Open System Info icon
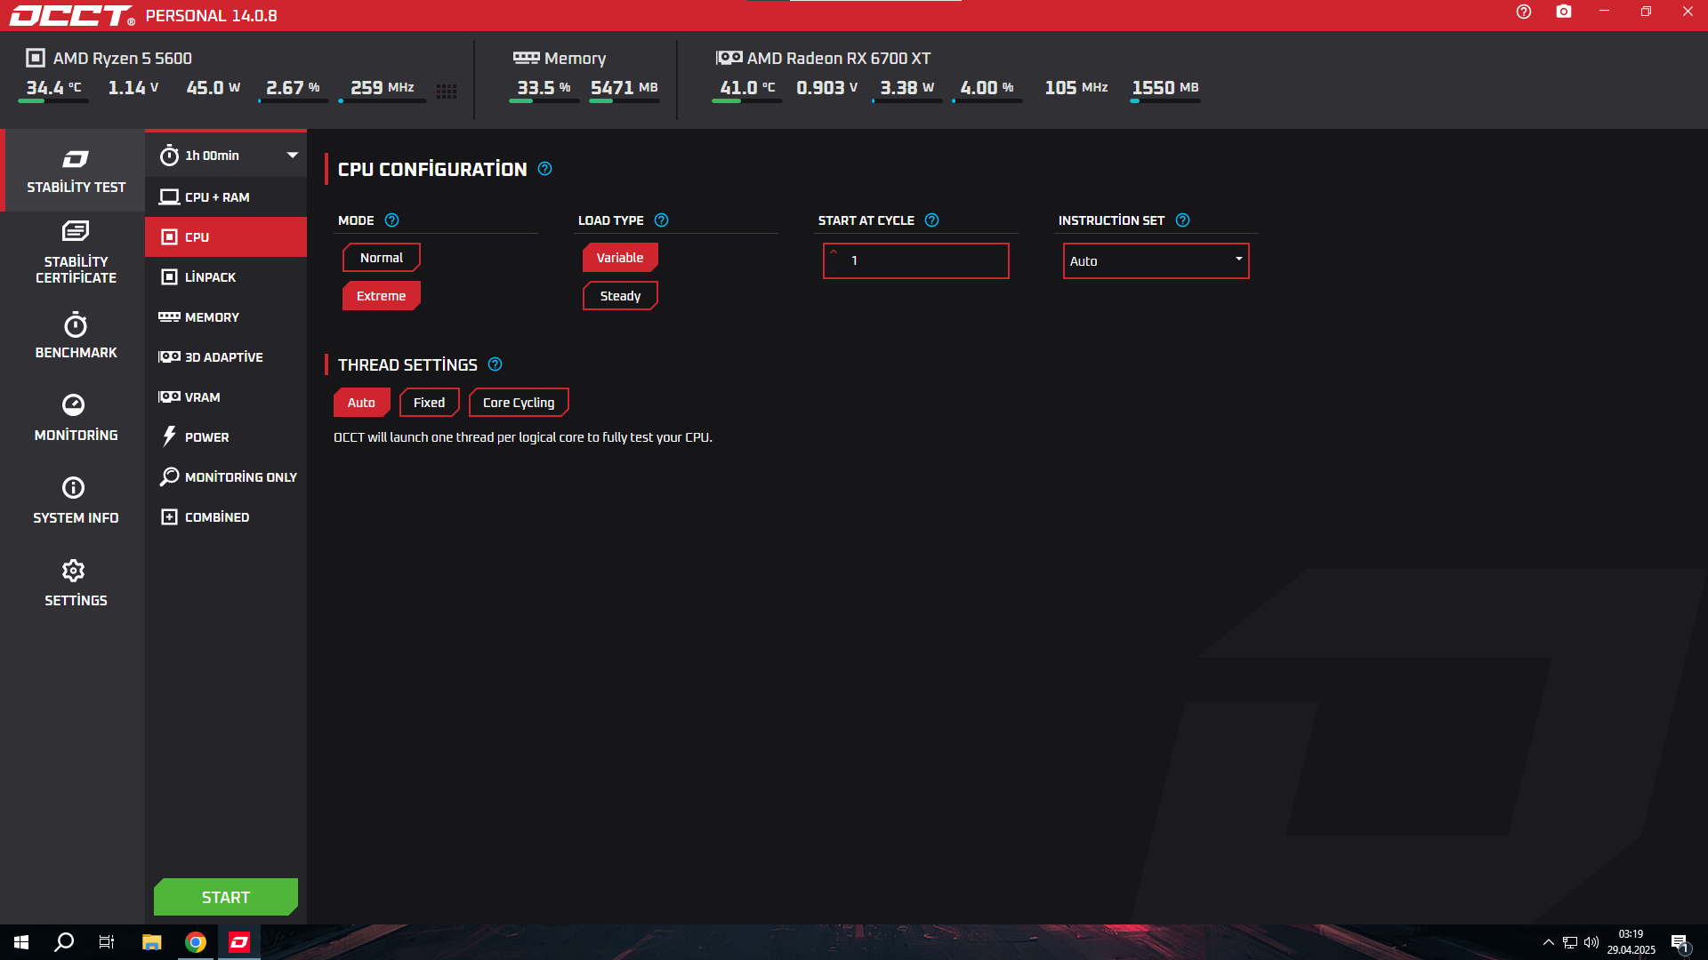Viewport: 1708px width, 960px height. coord(74,488)
